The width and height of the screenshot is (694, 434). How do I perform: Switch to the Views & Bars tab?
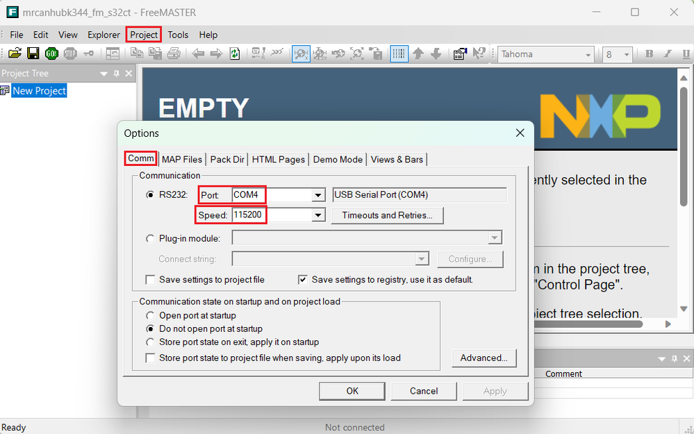pyautogui.click(x=397, y=160)
